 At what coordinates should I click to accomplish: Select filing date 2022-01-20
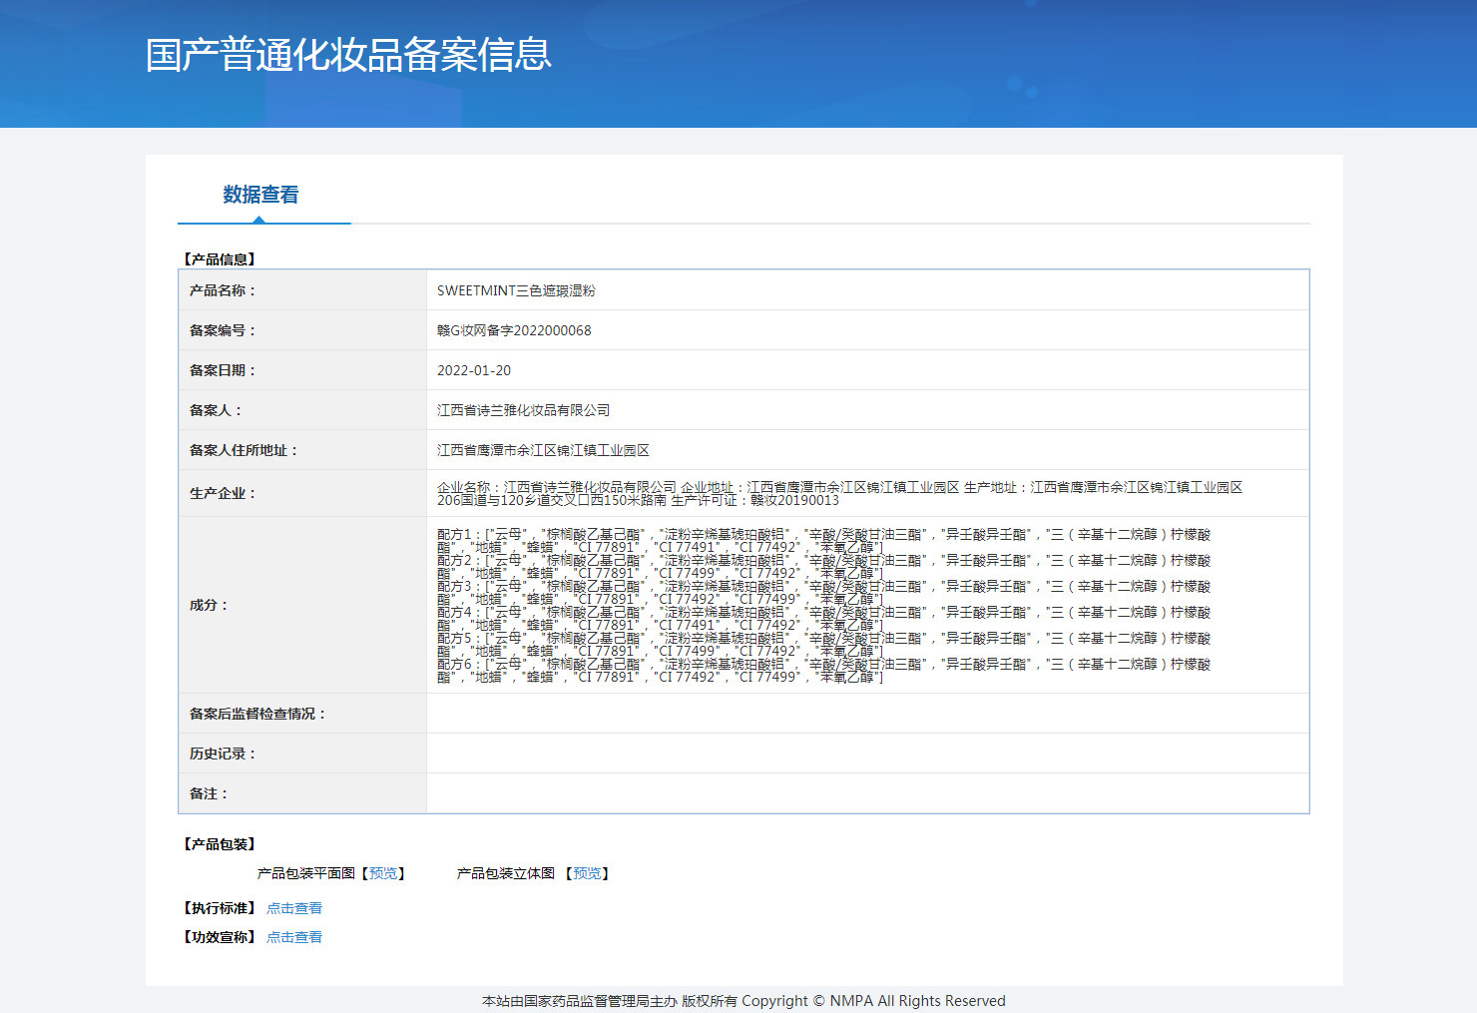[474, 370]
